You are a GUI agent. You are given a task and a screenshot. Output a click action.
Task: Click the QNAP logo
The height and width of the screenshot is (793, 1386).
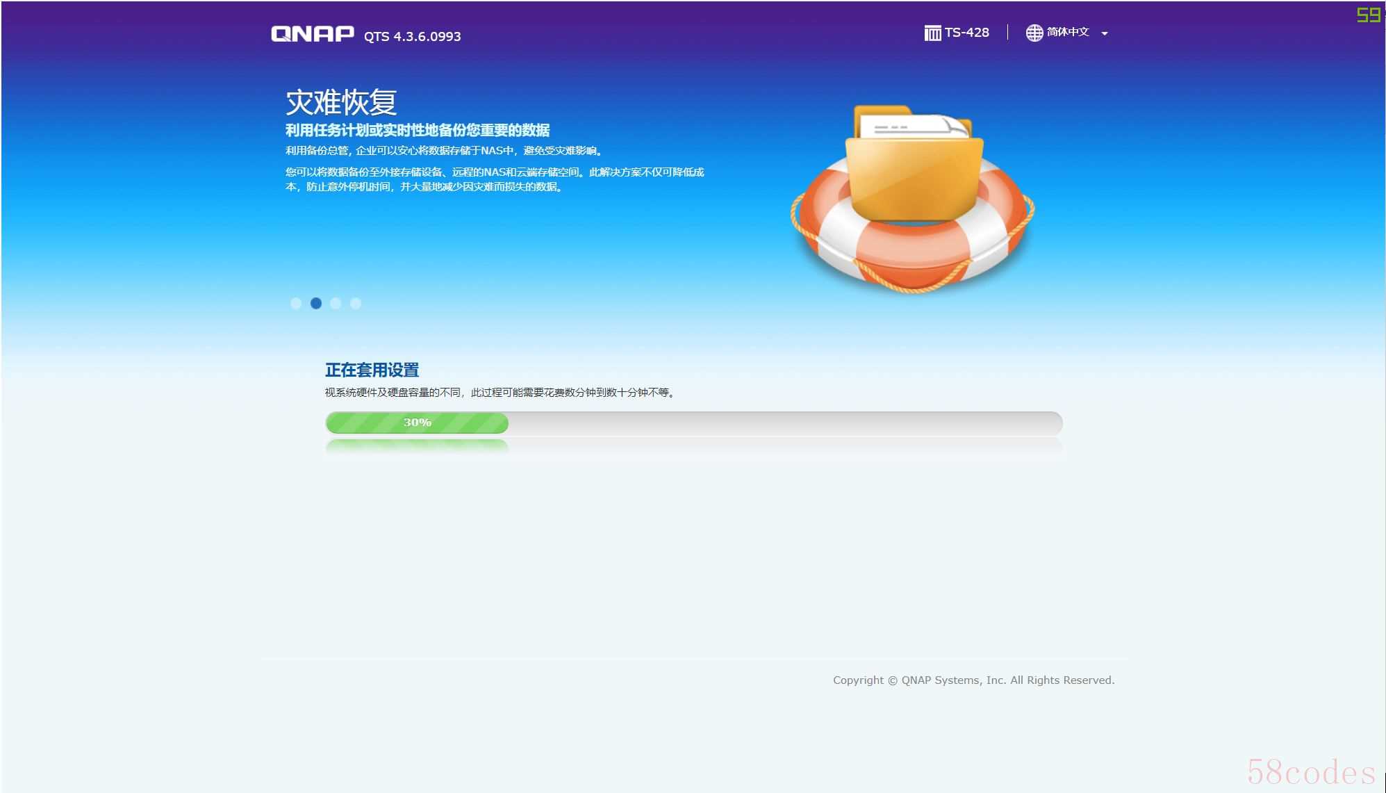coord(312,34)
